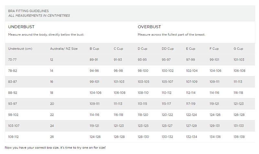Click the 73-77 underbust row label

(x=13, y=59)
